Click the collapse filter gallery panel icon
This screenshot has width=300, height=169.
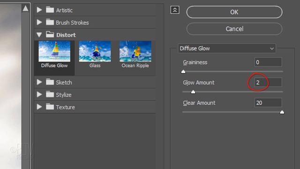pos(175,10)
